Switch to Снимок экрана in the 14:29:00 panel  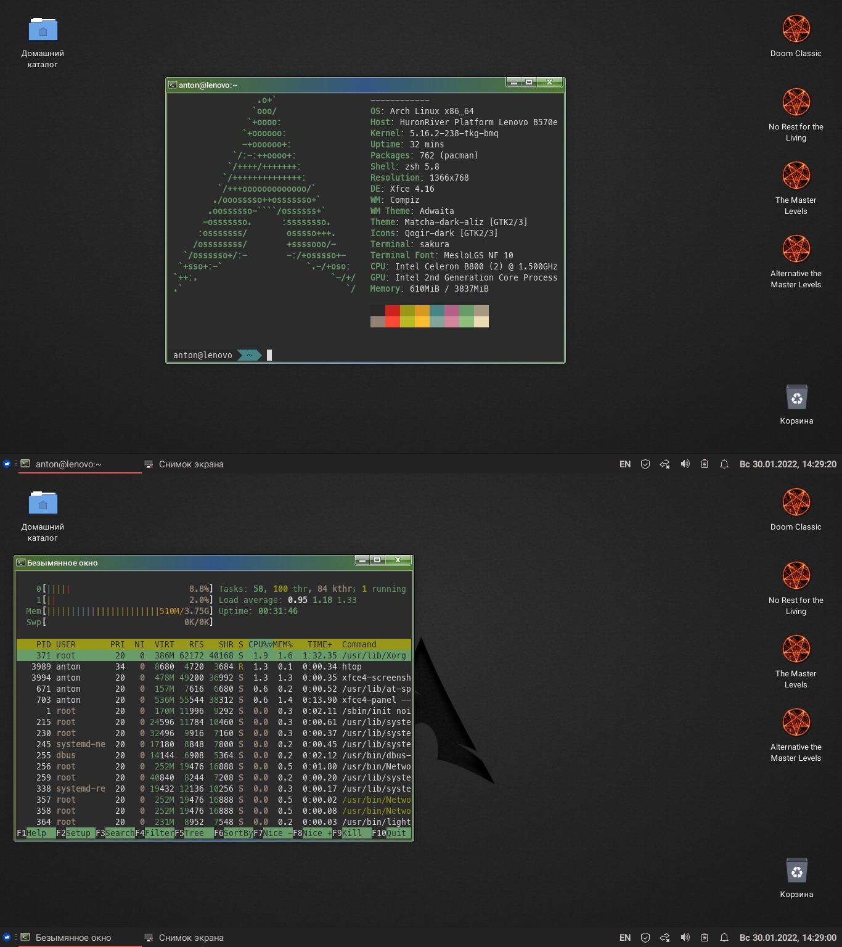coord(184,938)
